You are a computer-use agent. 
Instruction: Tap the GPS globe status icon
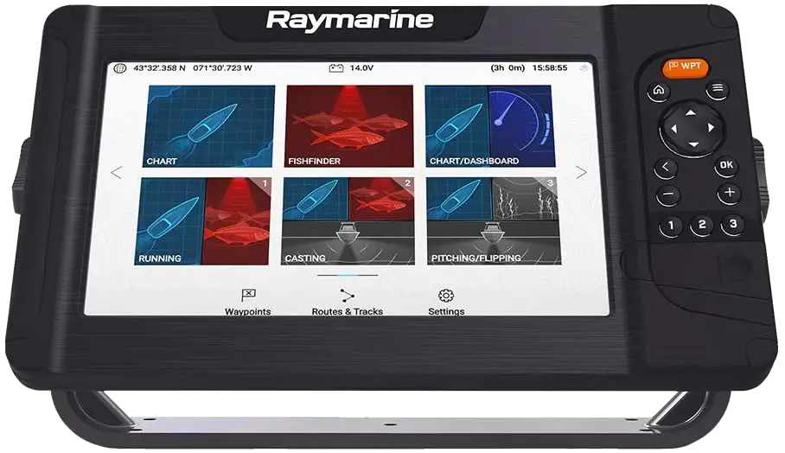pyautogui.click(x=119, y=68)
